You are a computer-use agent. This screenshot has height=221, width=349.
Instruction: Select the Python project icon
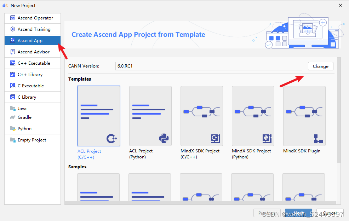[x=12, y=128]
